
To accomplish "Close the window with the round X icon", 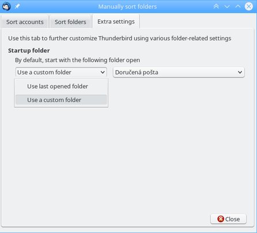I will 249,6.
